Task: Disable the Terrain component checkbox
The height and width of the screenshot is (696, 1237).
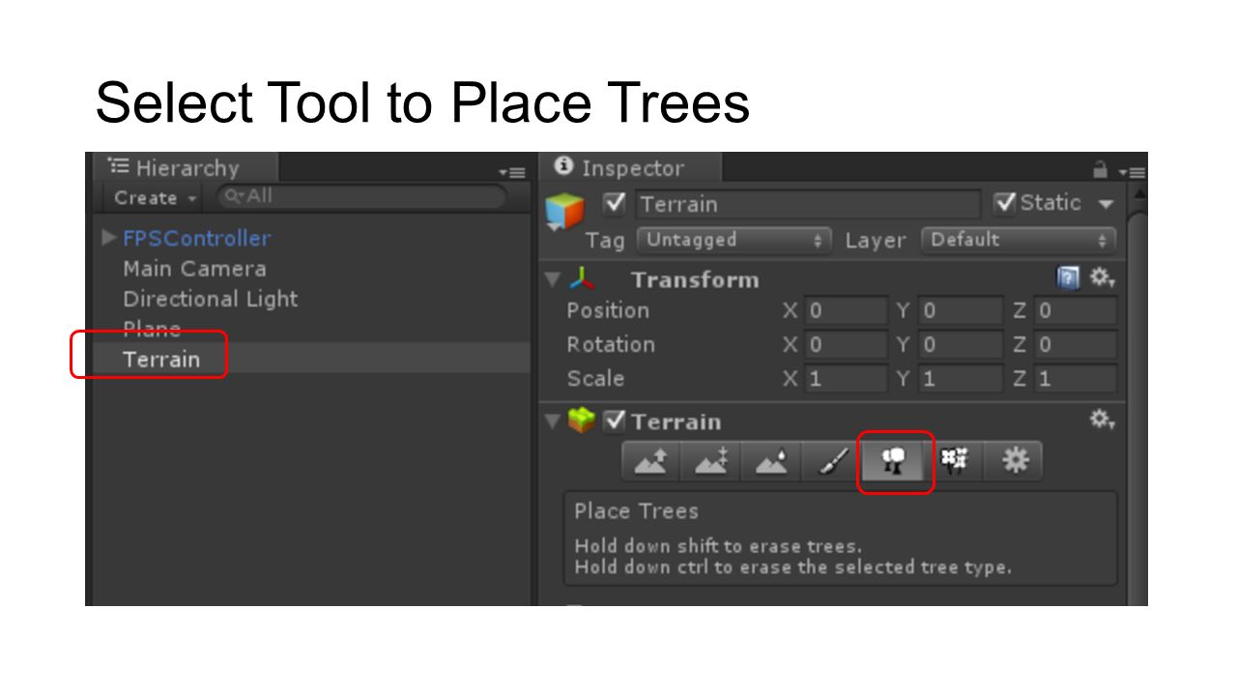Action: point(615,421)
